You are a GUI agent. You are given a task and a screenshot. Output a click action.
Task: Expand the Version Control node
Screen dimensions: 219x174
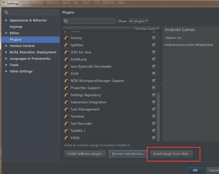6,46
